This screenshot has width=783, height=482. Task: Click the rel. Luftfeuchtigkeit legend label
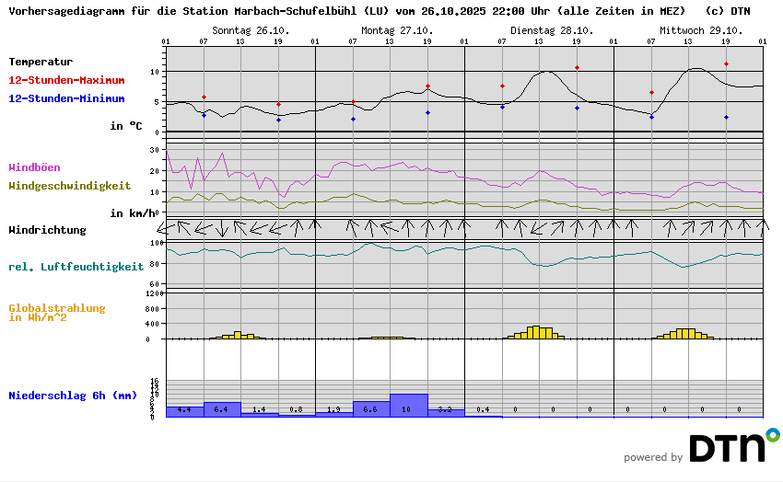(76, 267)
